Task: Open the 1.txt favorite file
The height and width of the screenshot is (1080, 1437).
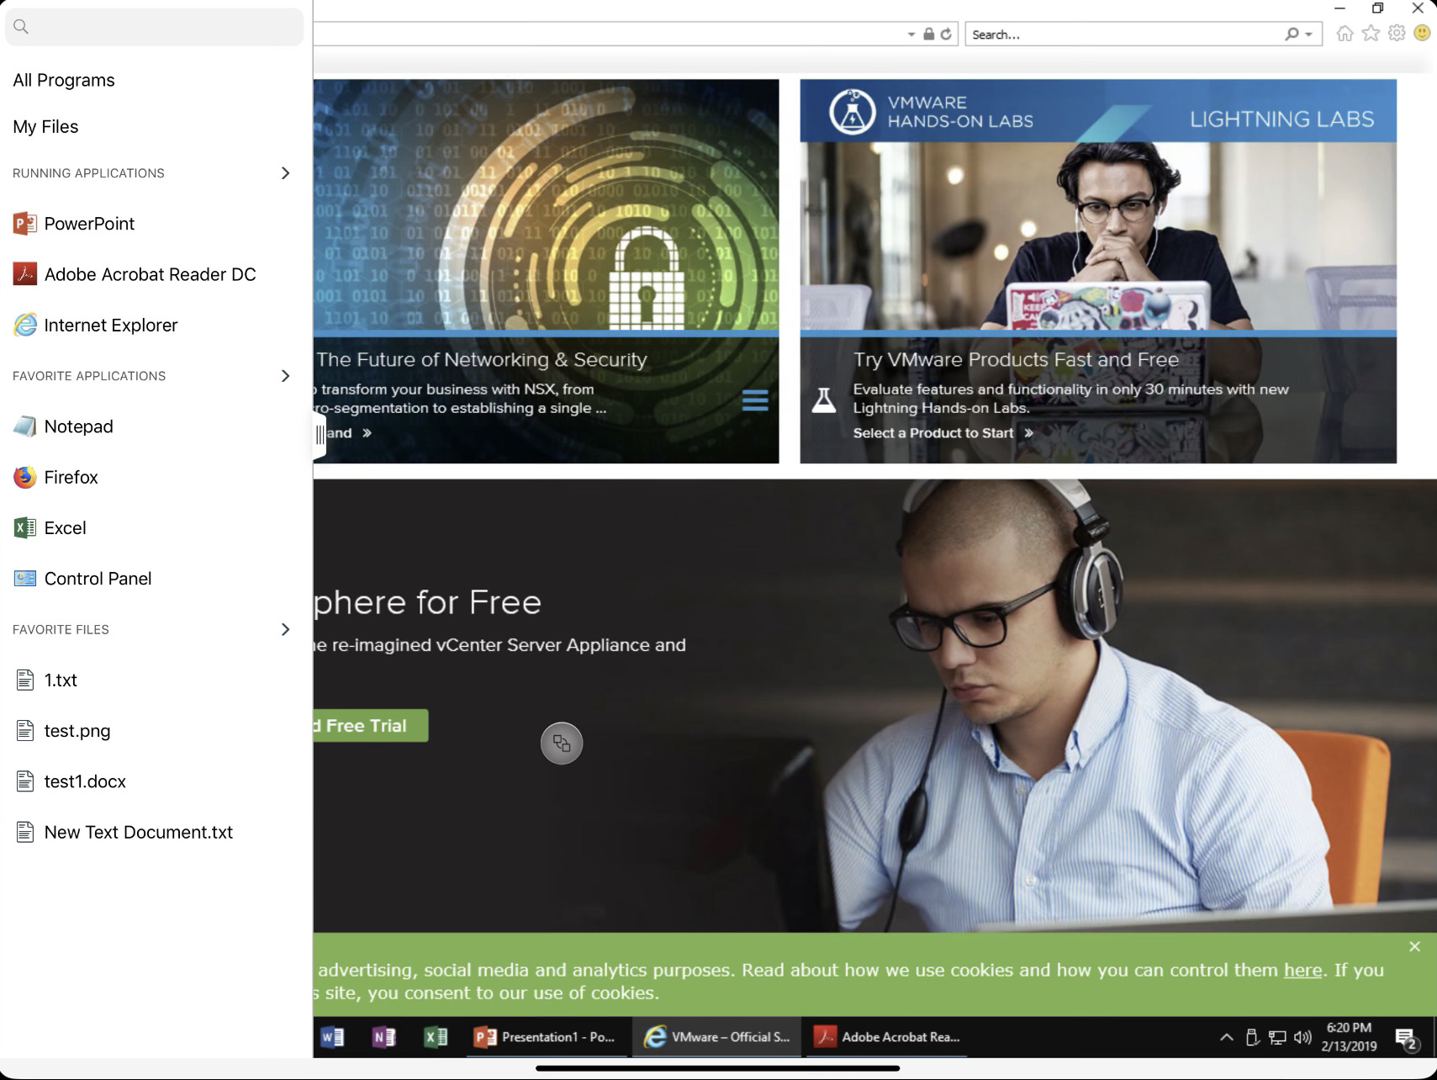Action: click(x=46, y=680)
